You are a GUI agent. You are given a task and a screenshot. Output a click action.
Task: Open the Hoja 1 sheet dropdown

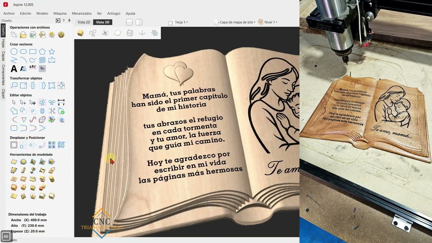pyautogui.click(x=182, y=22)
